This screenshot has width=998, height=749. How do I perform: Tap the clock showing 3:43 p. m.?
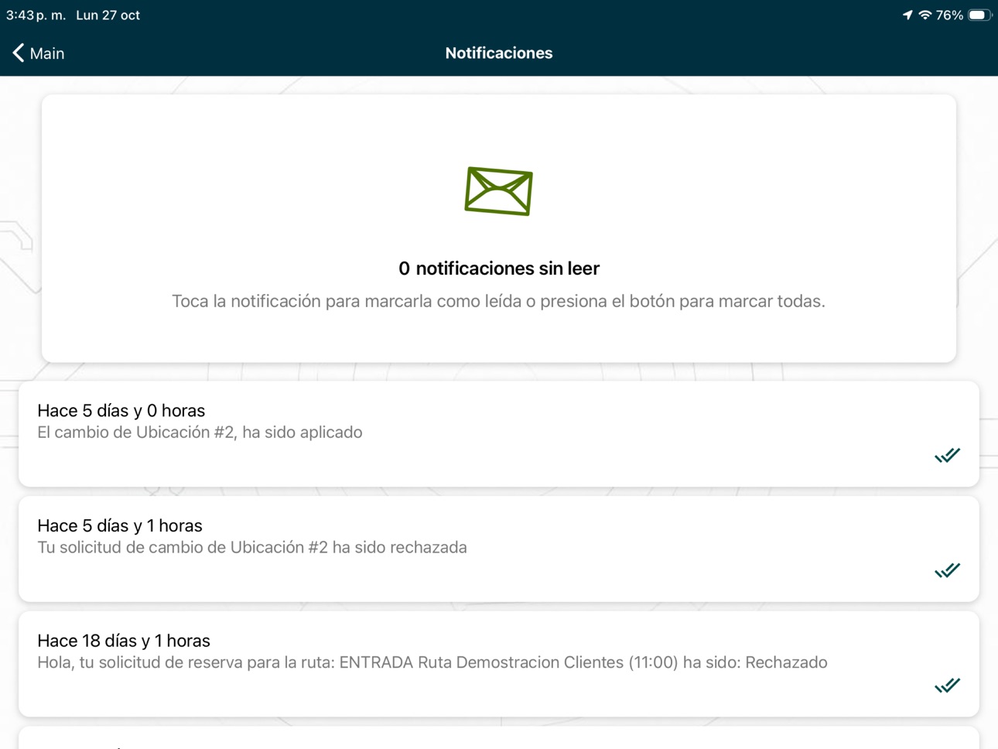point(36,15)
